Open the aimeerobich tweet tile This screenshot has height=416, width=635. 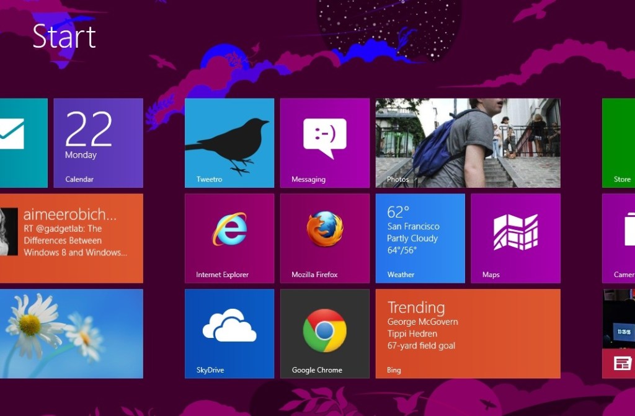pyautogui.click(x=71, y=238)
